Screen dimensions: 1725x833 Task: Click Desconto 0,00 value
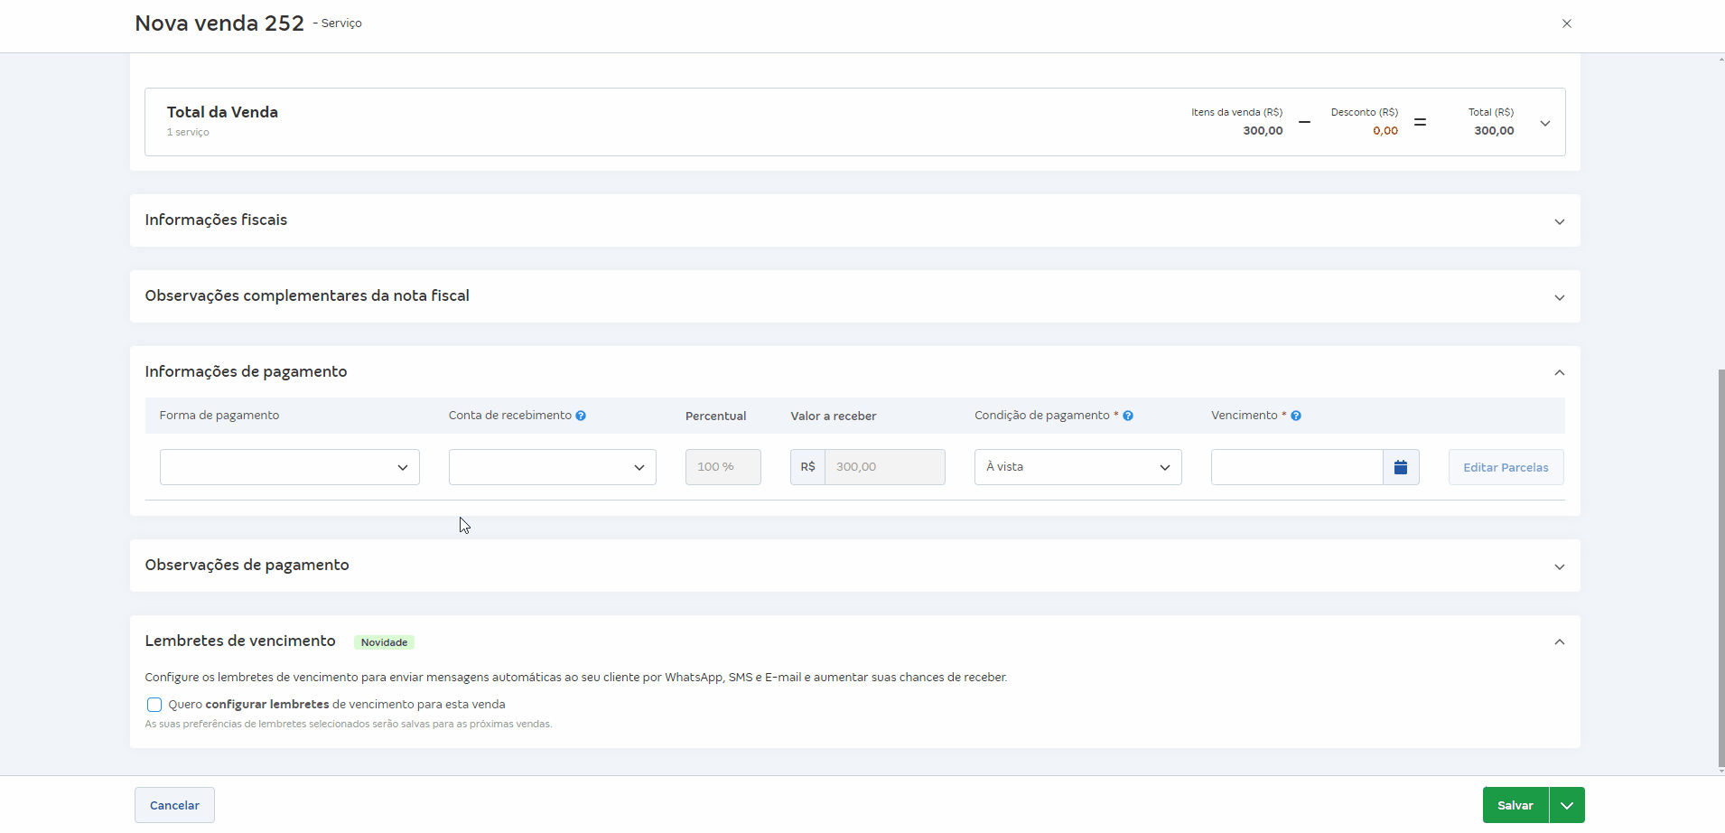1385,131
